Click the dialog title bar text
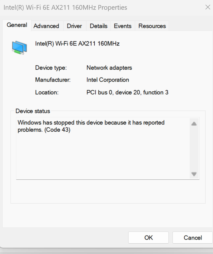Viewport: 213px width, 254px height. 65,8
